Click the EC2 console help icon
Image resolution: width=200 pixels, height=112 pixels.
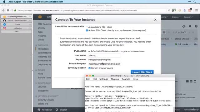(x=196, y=26)
